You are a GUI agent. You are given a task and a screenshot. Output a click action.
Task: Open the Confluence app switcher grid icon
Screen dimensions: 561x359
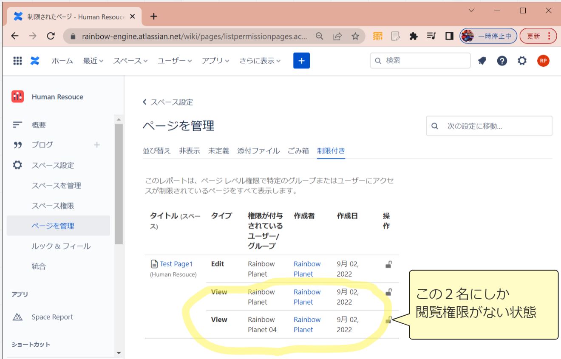point(17,61)
